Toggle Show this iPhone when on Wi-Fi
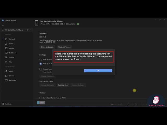The height and width of the screenshot is (125, 167). (x=41, y=98)
